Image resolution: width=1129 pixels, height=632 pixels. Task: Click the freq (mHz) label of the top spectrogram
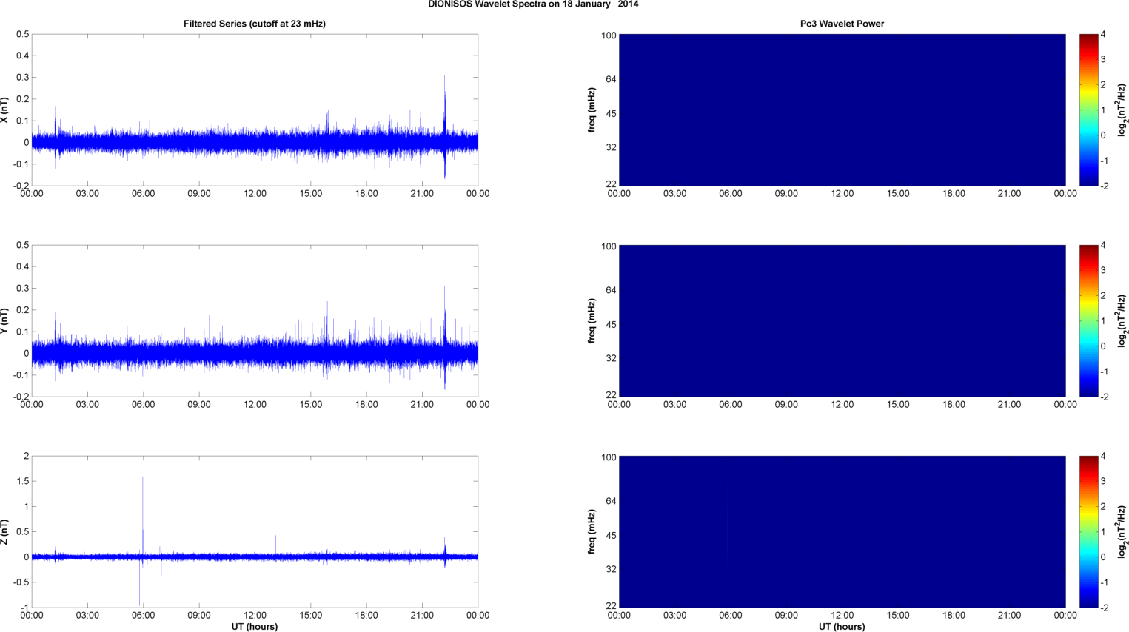[592, 110]
